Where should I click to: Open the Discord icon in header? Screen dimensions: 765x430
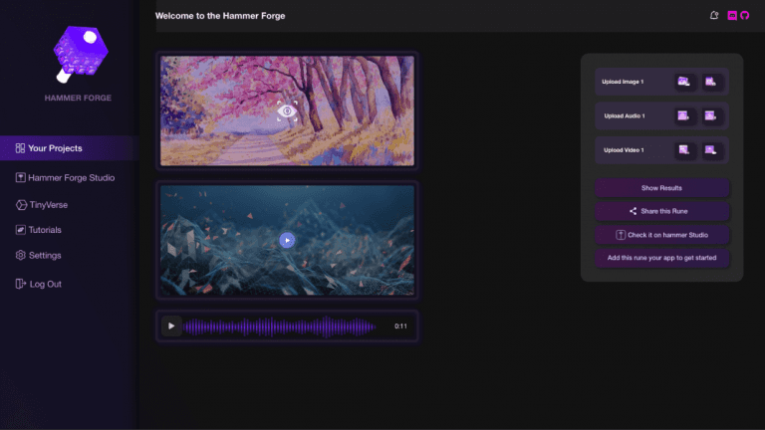click(732, 16)
